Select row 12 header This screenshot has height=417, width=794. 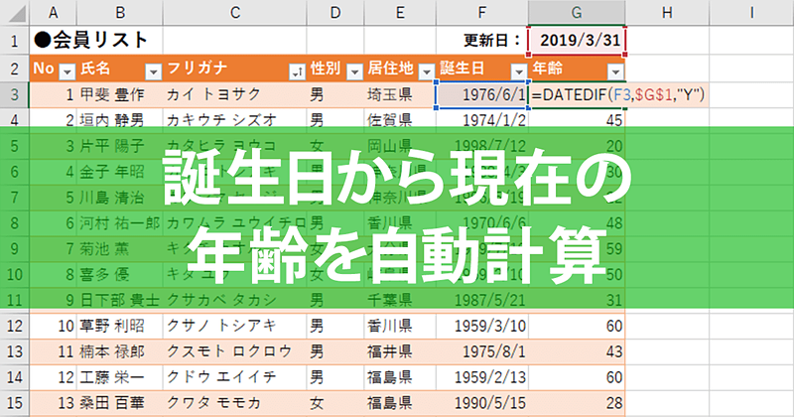pyautogui.click(x=15, y=326)
